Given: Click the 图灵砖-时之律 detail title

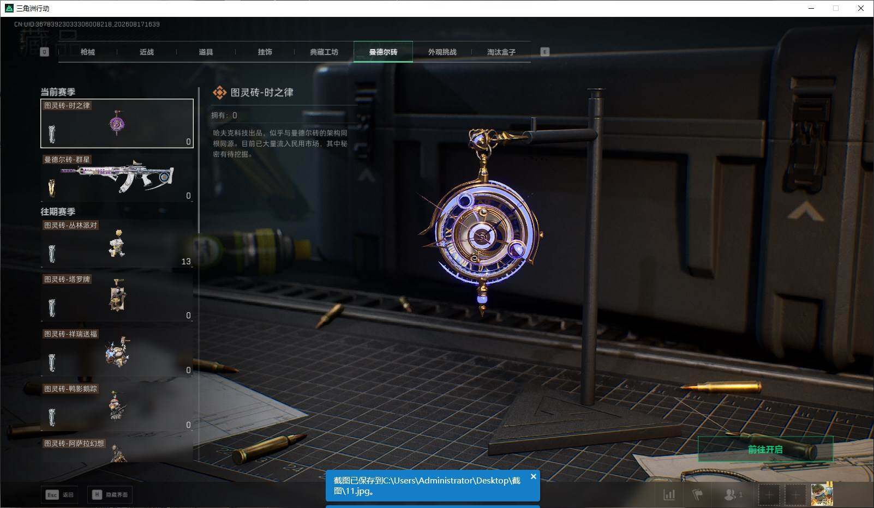Looking at the screenshot, I should [x=262, y=93].
